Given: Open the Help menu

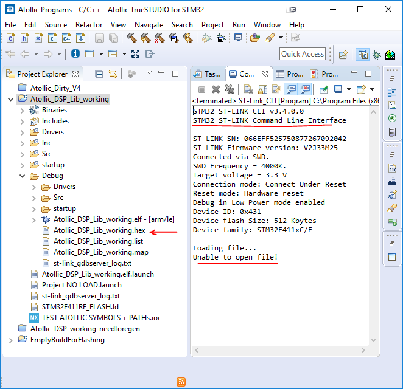Looking at the screenshot, I should click(x=296, y=25).
